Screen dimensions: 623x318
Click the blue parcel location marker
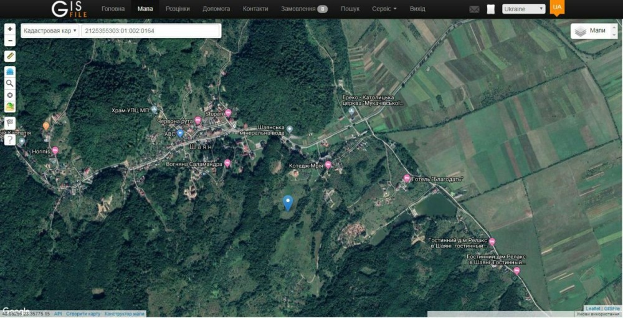[288, 203]
